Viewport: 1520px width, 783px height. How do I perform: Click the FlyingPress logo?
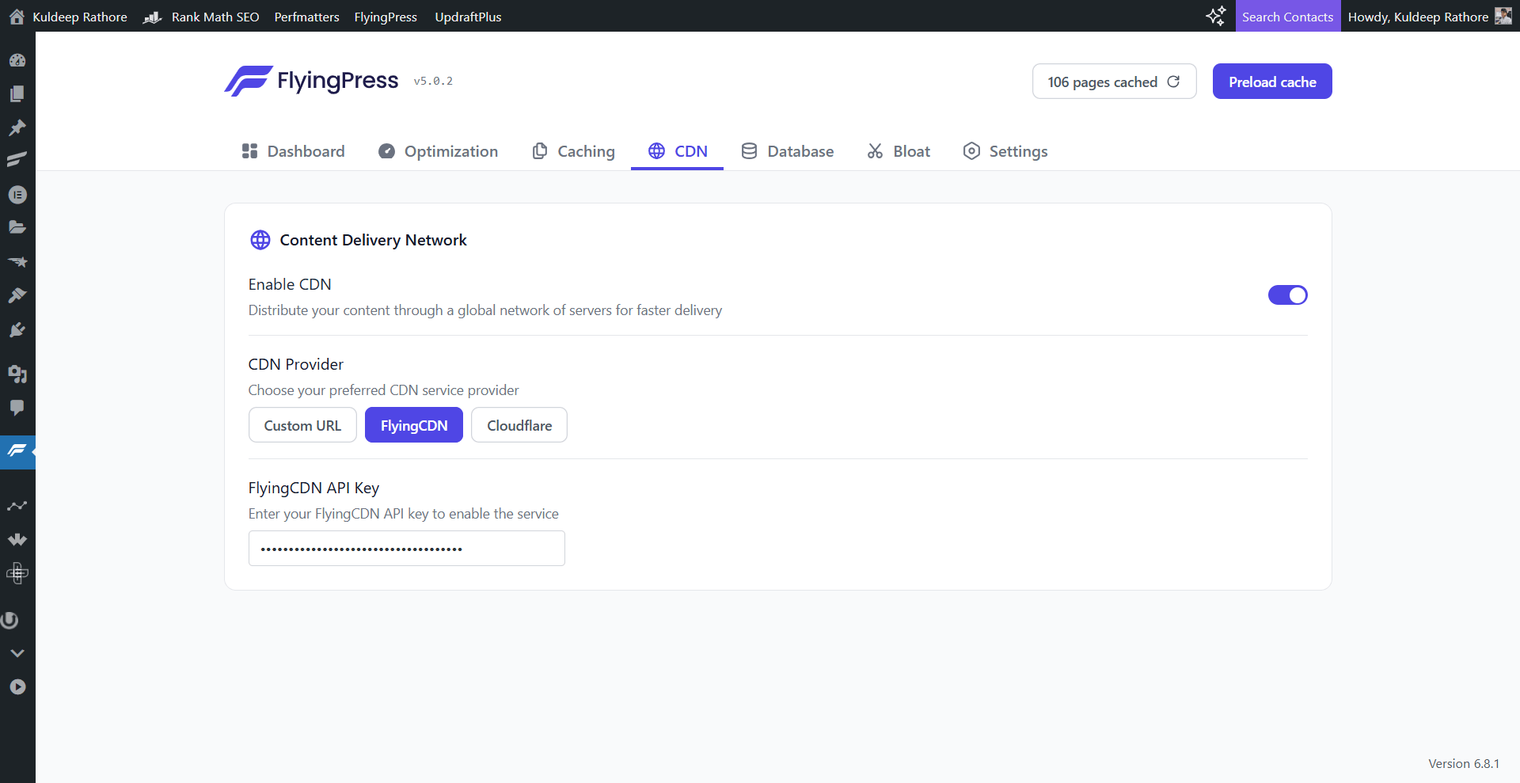[x=311, y=81]
